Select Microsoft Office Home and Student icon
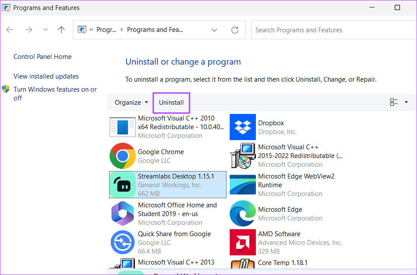This screenshot has width=417, height=275. (123, 213)
